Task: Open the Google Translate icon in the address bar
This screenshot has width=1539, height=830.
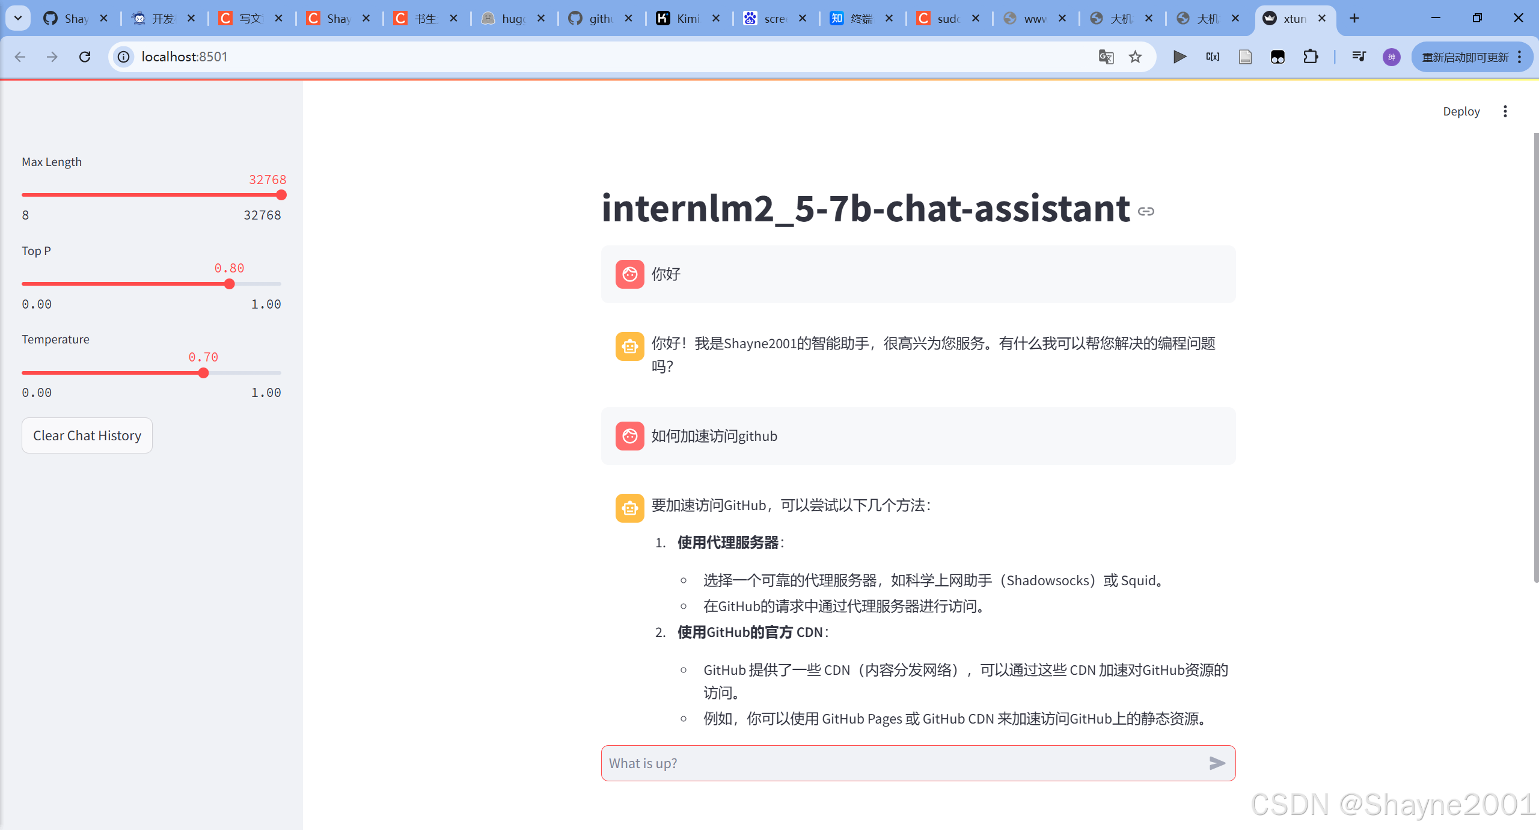Action: click(x=1106, y=57)
